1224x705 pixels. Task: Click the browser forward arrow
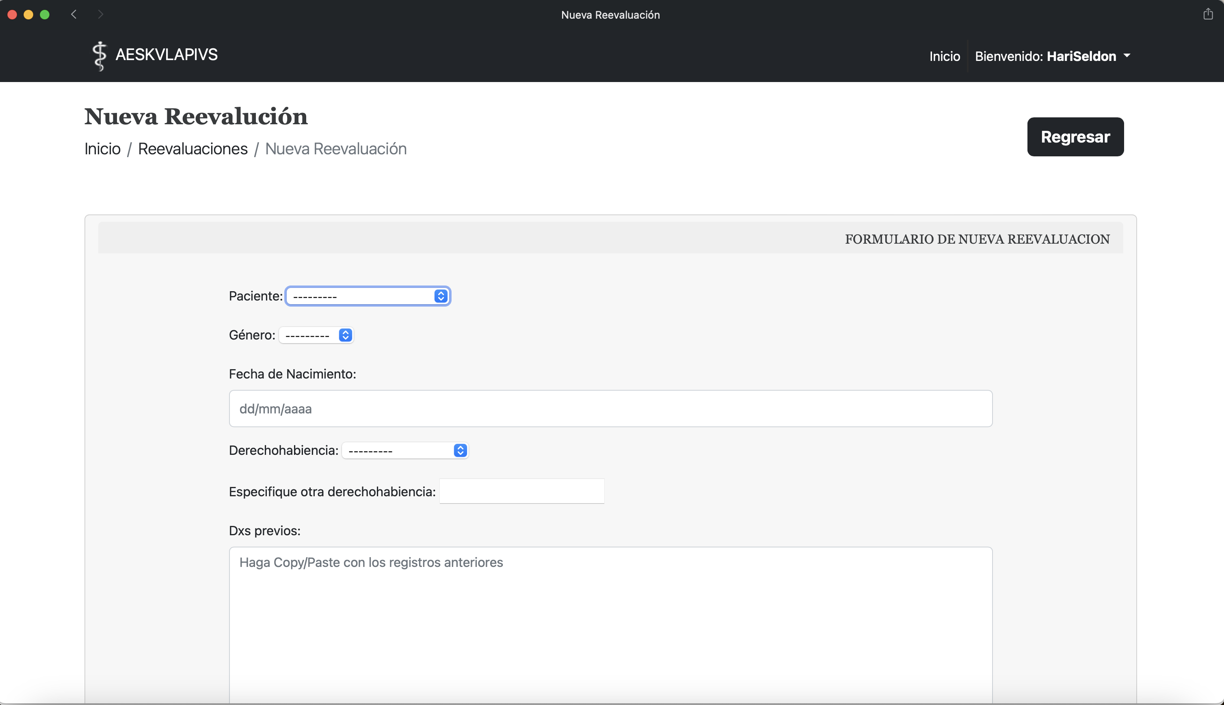pos(100,15)
